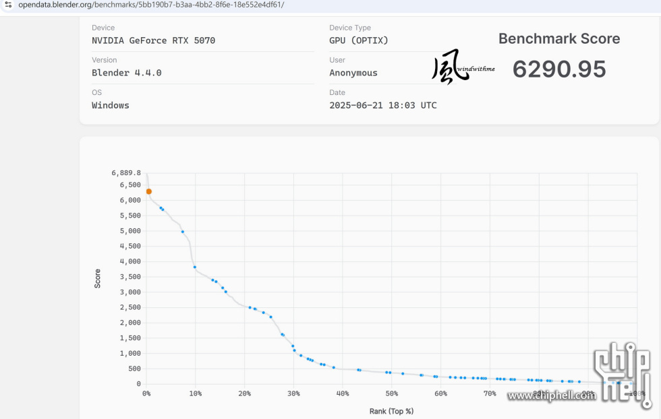Select the date value "2025-06-21 18:03 UTC"

(x=383, y=105)
